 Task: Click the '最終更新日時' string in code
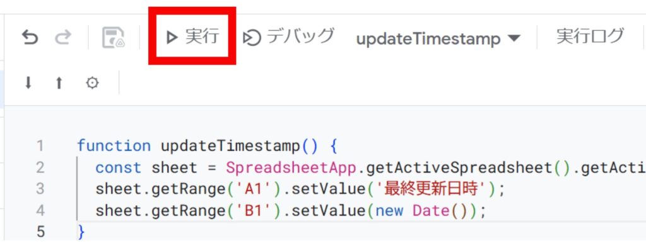435,189
